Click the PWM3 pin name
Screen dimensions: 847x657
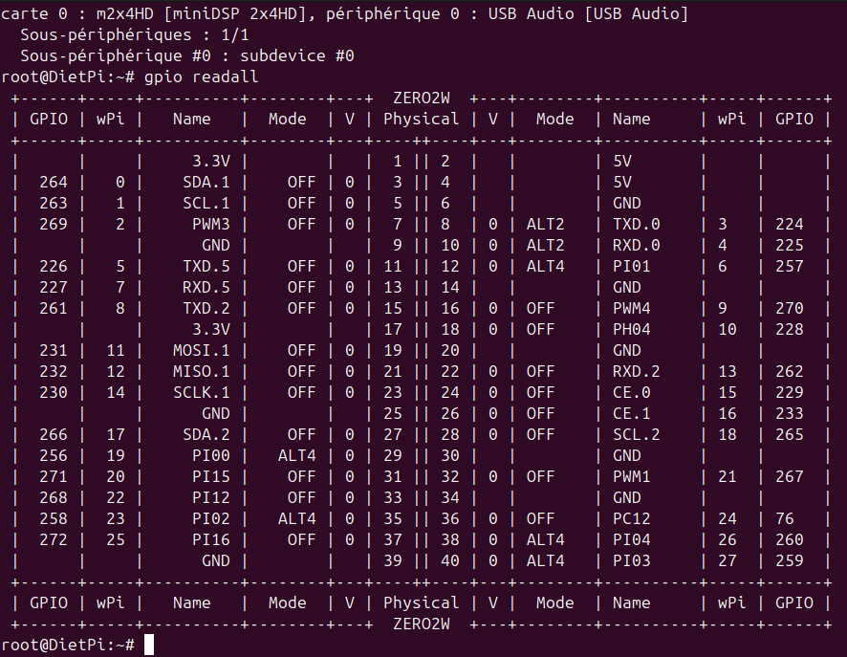coord(210,224)
